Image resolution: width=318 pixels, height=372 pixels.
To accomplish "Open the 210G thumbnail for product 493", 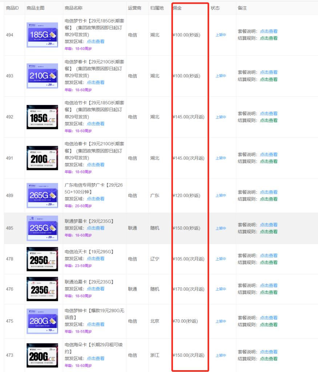I will click(42, 76).
